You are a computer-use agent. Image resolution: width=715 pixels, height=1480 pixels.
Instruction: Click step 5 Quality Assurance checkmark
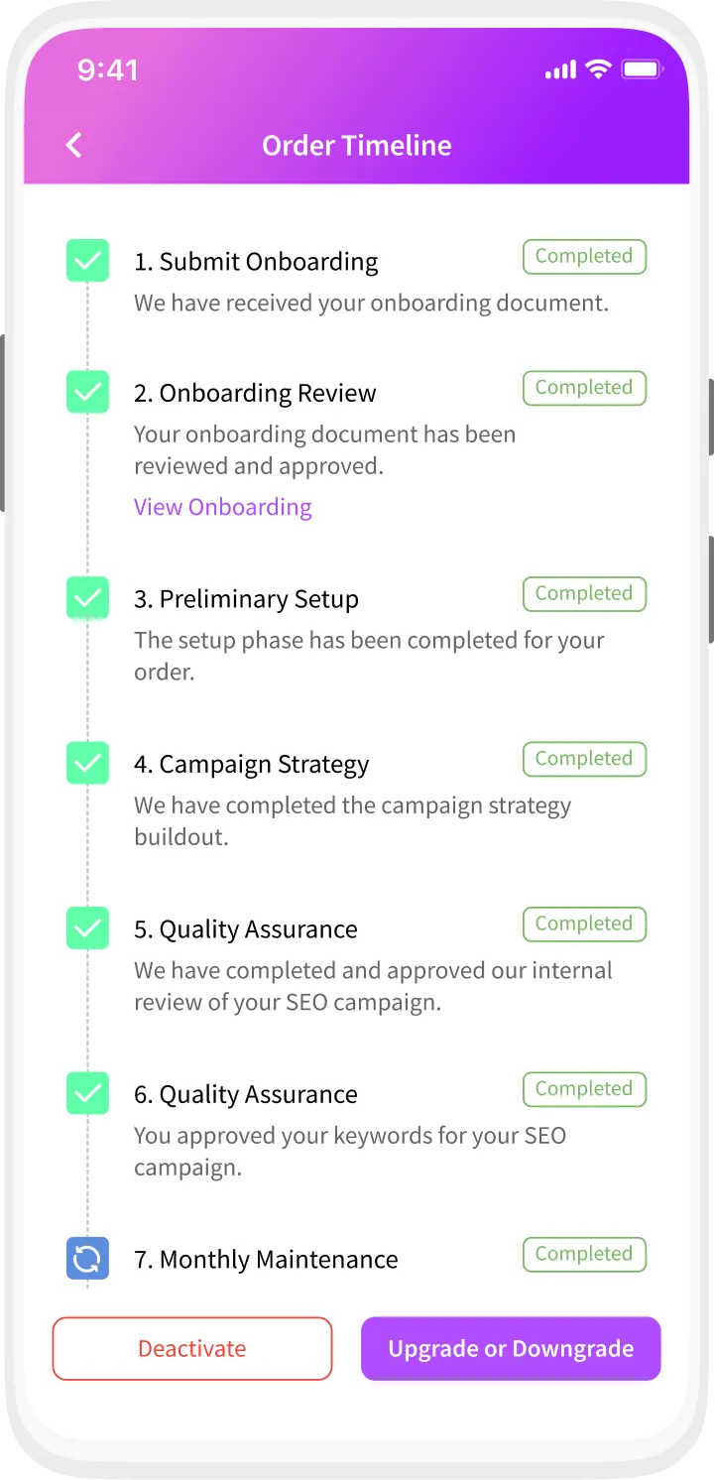click(87, 928)
